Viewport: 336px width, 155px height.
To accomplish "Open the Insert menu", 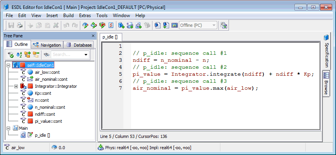I will (52, 16).
